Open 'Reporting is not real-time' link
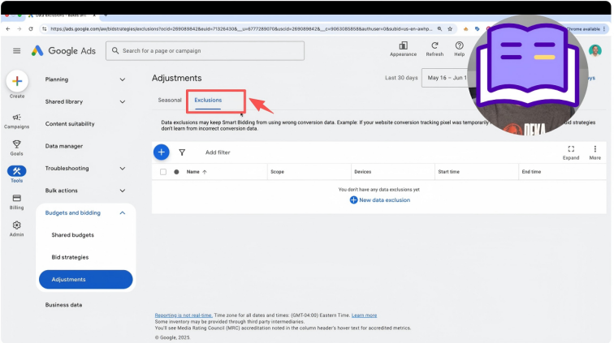614x343 pixels. click(x=184, y=315)
